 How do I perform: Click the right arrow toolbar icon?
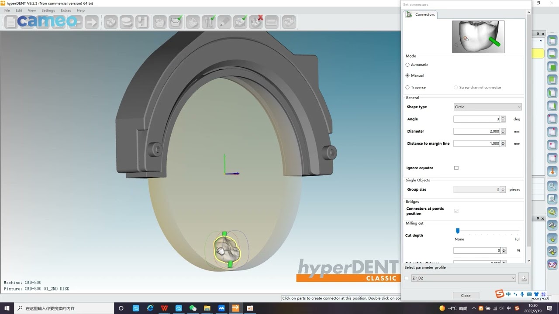(92, 22)
